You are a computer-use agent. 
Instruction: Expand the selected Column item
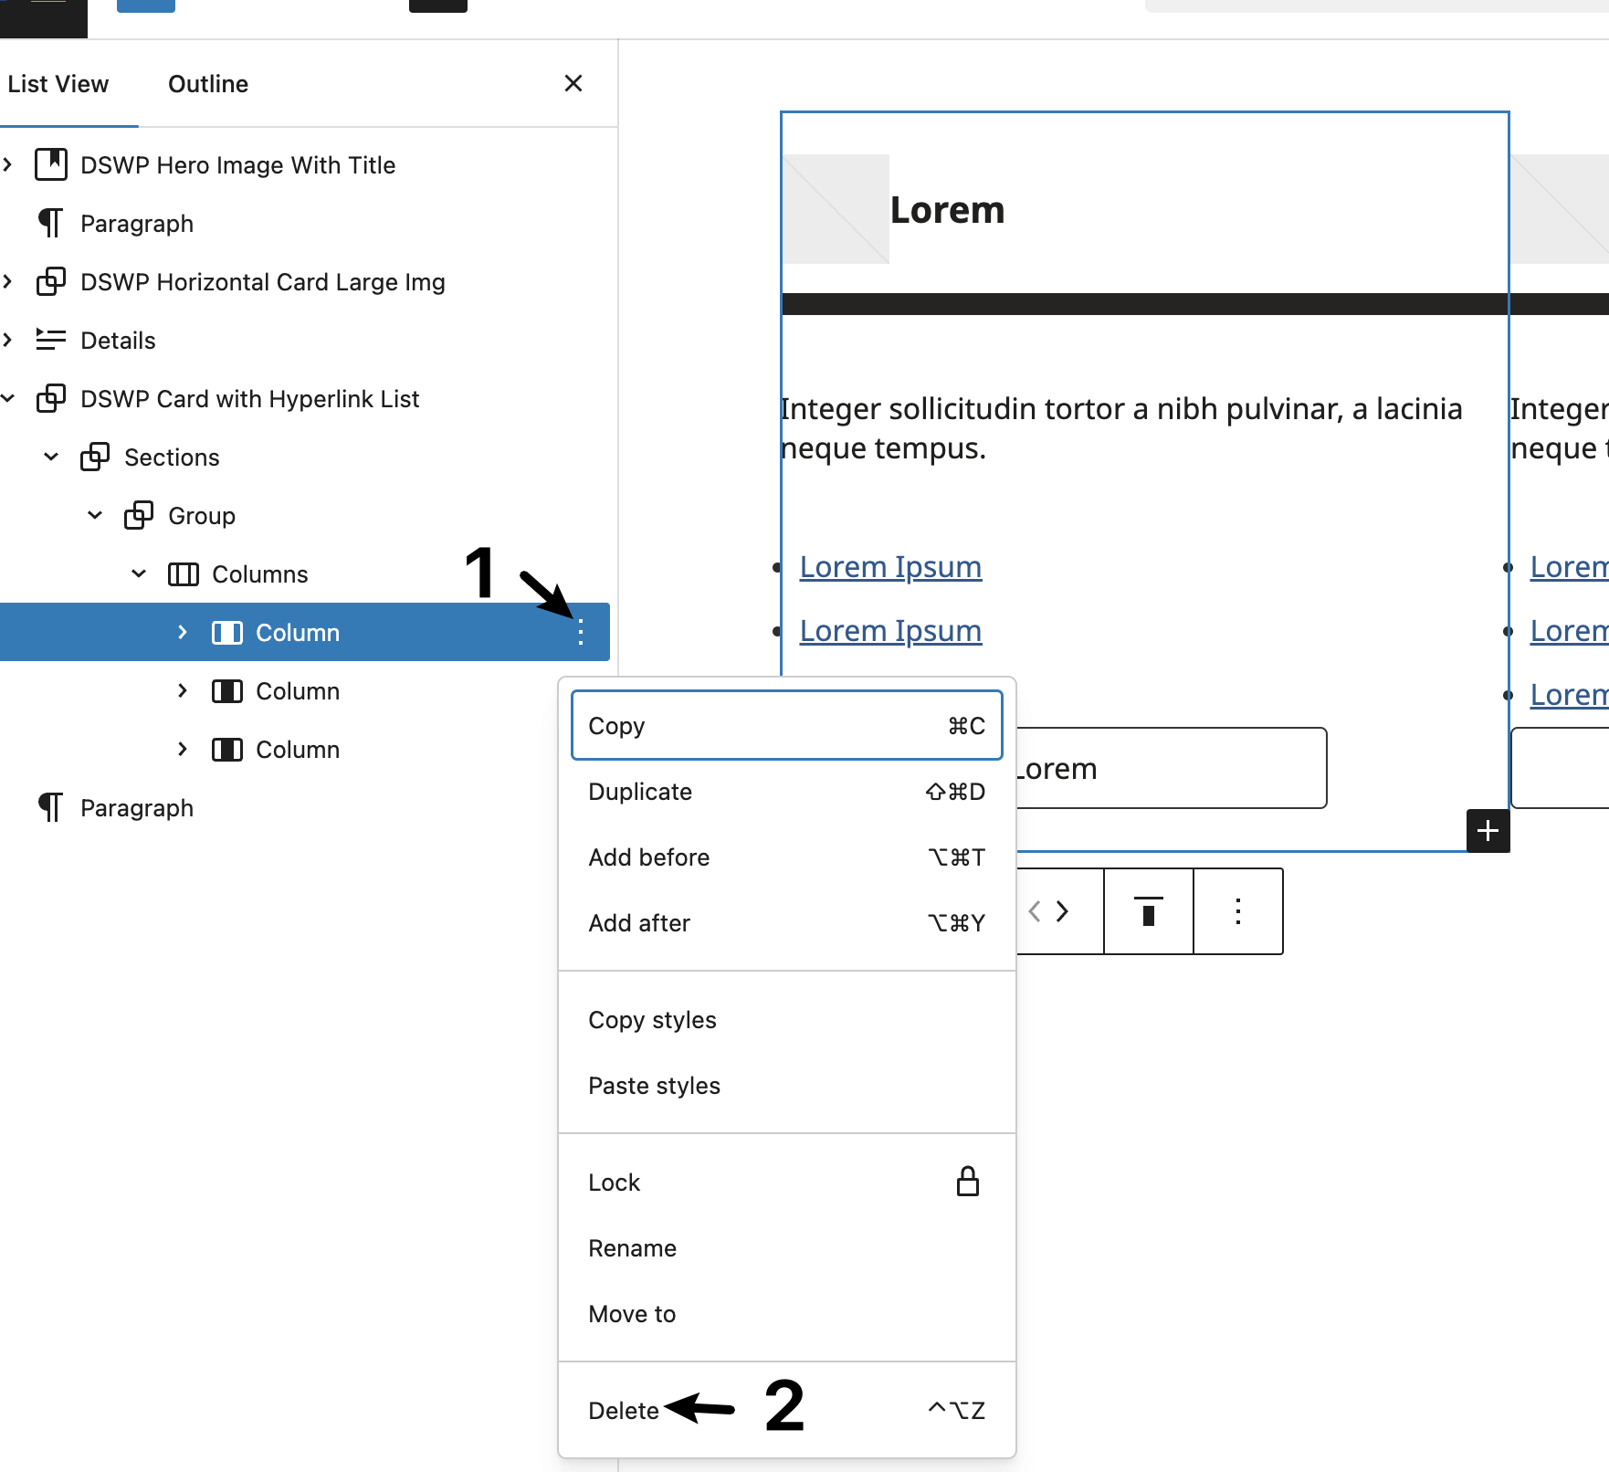click(x=183, y=632)
